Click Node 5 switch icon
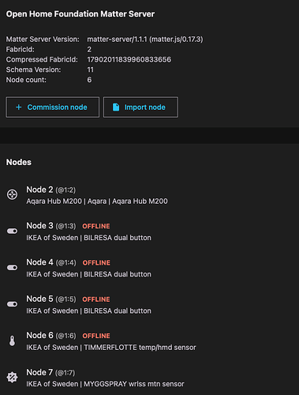 pos(12,304)
